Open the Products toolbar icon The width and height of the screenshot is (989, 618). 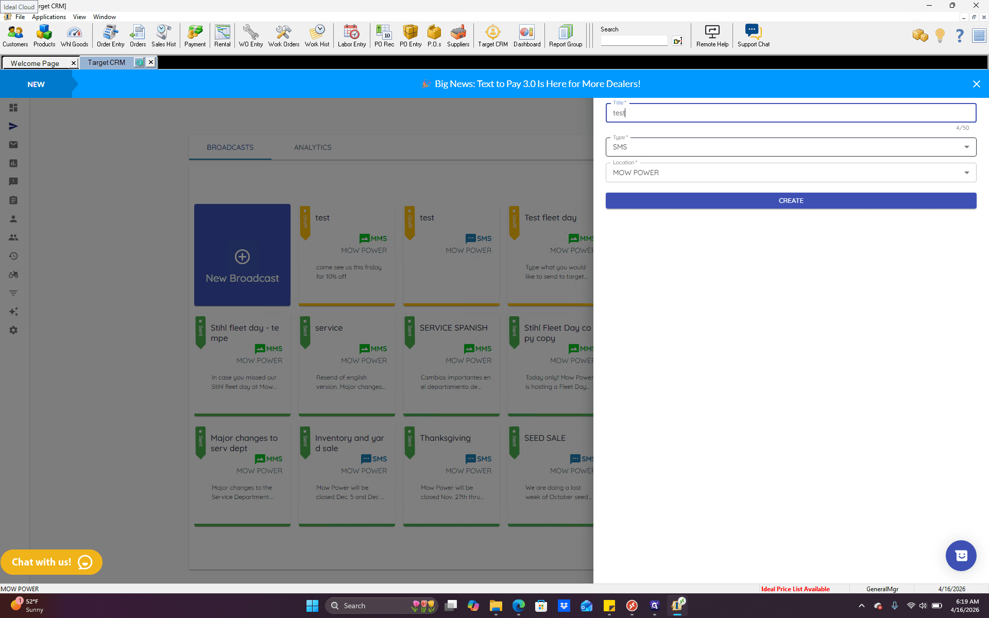pos(44,36)
